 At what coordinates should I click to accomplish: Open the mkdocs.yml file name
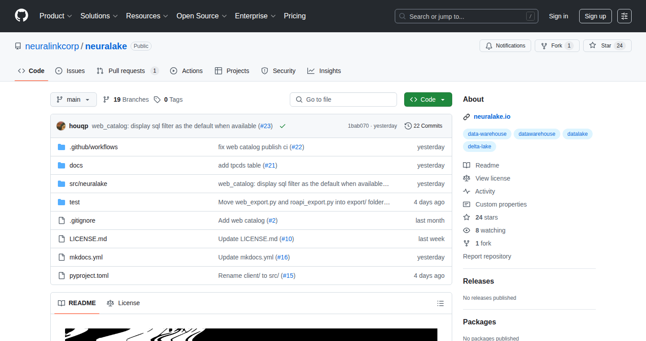tap(86, 257)
